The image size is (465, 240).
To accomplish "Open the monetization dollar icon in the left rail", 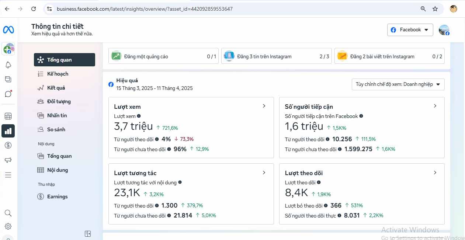I will [8, 145].
